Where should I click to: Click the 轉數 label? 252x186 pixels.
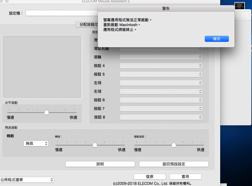click(11, 136)
